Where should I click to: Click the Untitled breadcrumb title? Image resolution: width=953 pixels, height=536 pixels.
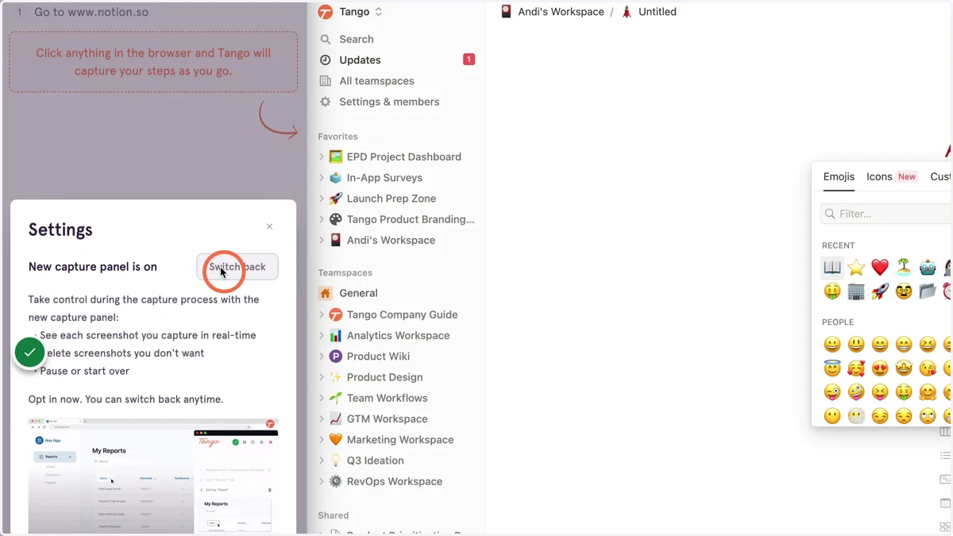[658, 12]
